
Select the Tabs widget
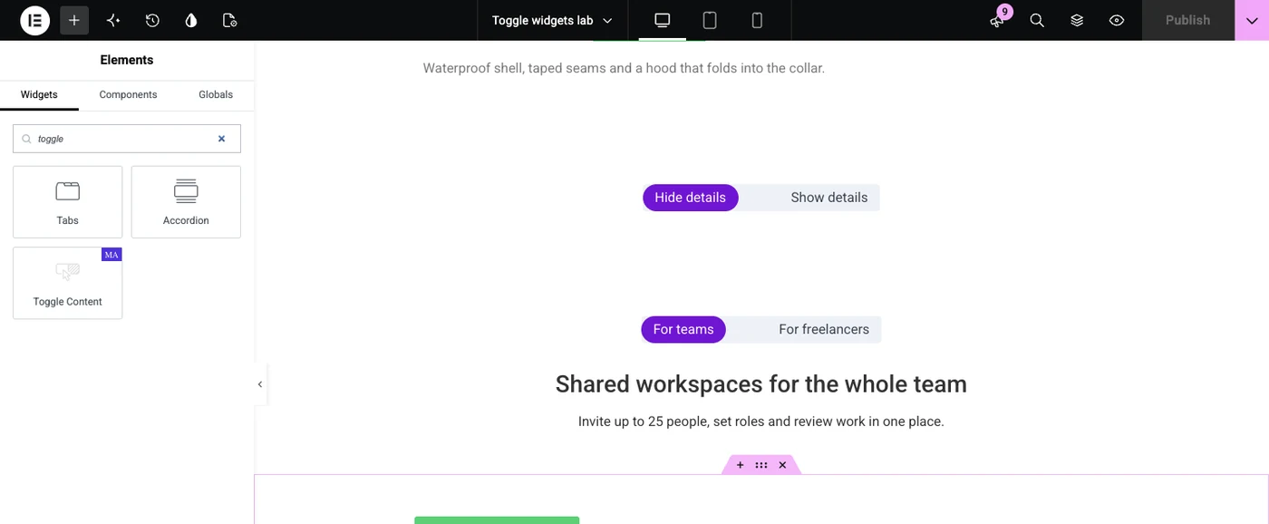tap(68, 202)
